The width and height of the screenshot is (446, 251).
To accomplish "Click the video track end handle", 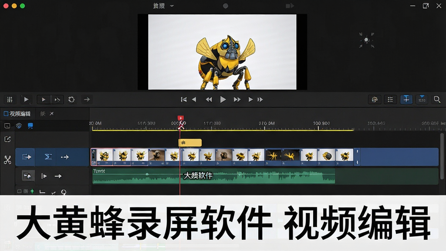I will [357, 157].
